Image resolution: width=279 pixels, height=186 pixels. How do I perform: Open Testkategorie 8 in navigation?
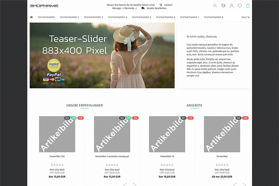point(214,17)
